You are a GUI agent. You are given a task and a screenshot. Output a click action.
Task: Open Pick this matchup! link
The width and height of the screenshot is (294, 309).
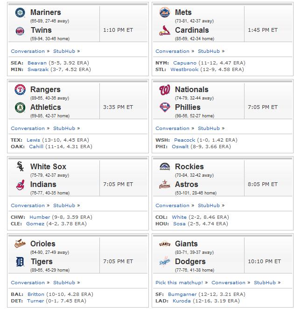(x=179, y=283)
